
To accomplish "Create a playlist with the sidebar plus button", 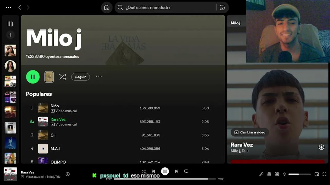I will pos(10,35).
